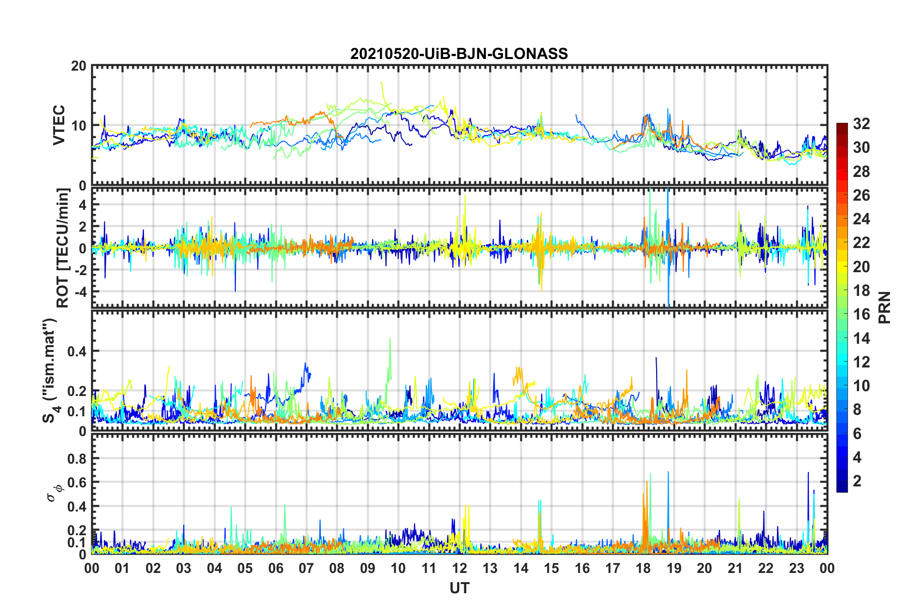Image resolution: width=919 pixels, height=615 pixels.
Task: Click colorbar tick label 12
Action: tap(862, 362)
